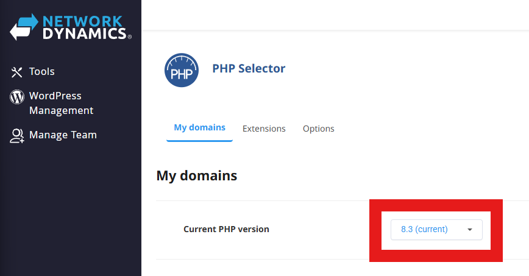Click the Current PHP version label
The height and width of the screenshot is (276, 529).
(226, 230)
